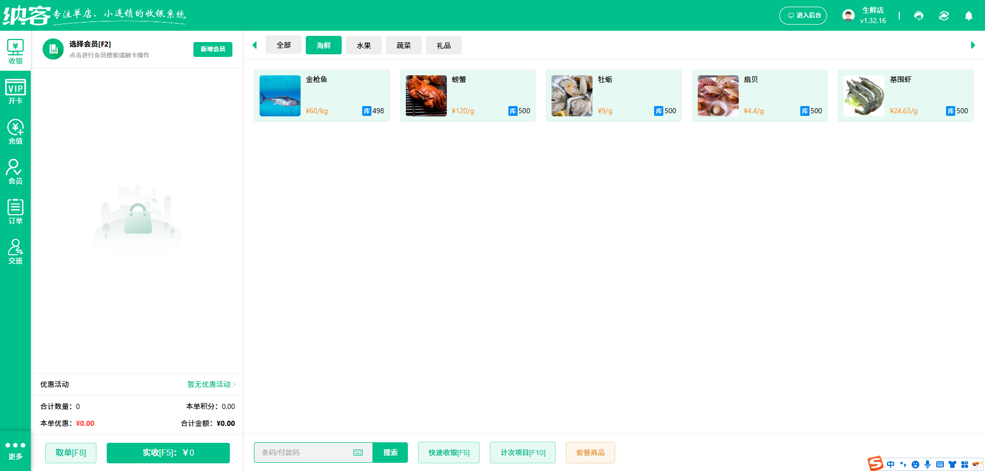The height and width of the screenshot is (471, 985).
Task: Open the 会员 member management icon
Action: [15, 171]
